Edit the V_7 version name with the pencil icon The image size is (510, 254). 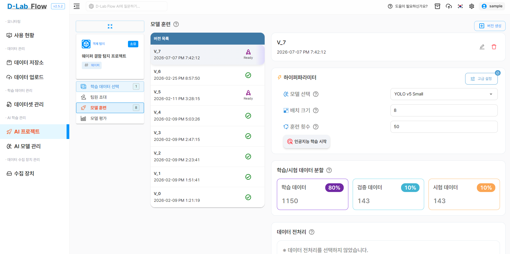[x=482, y=47]
